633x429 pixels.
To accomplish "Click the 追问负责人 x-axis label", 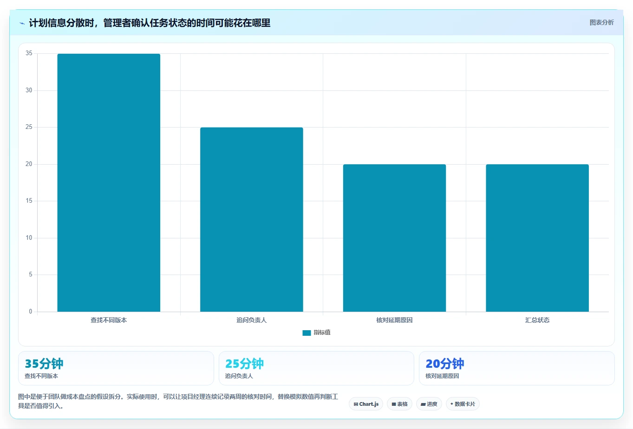I will point(252,320).
